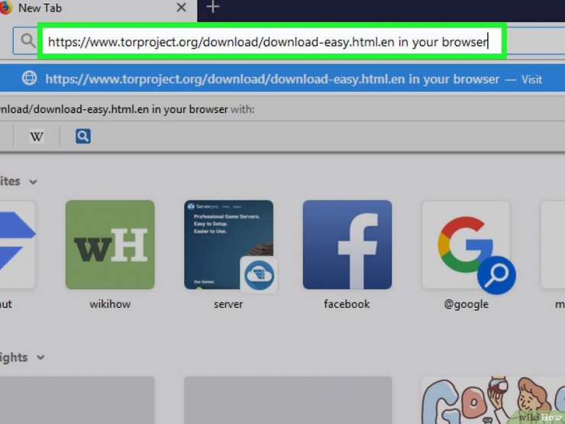The height and width of the screenshot is (424, 565).
Task: Click the Visit label in the suggestion
Action: [531, 79]
